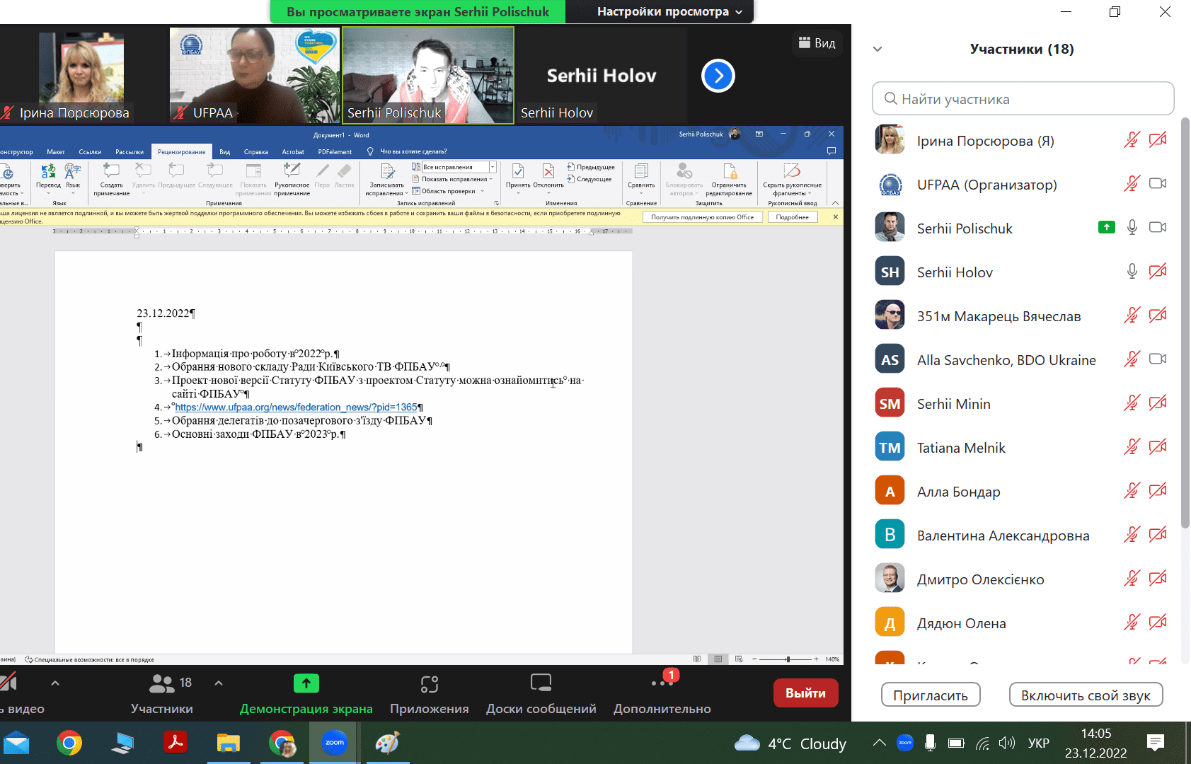The image size is (1191, 764).
Task: Toggle camera icon for Tatiana Melnik
Action: click(x=1158, y=446)
